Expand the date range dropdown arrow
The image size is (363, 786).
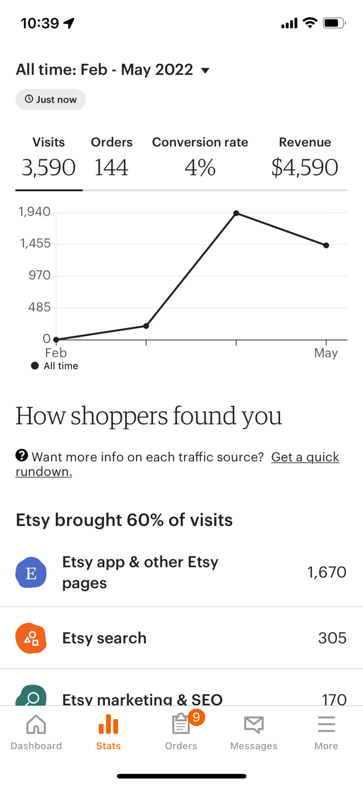[x=205, y=70]
